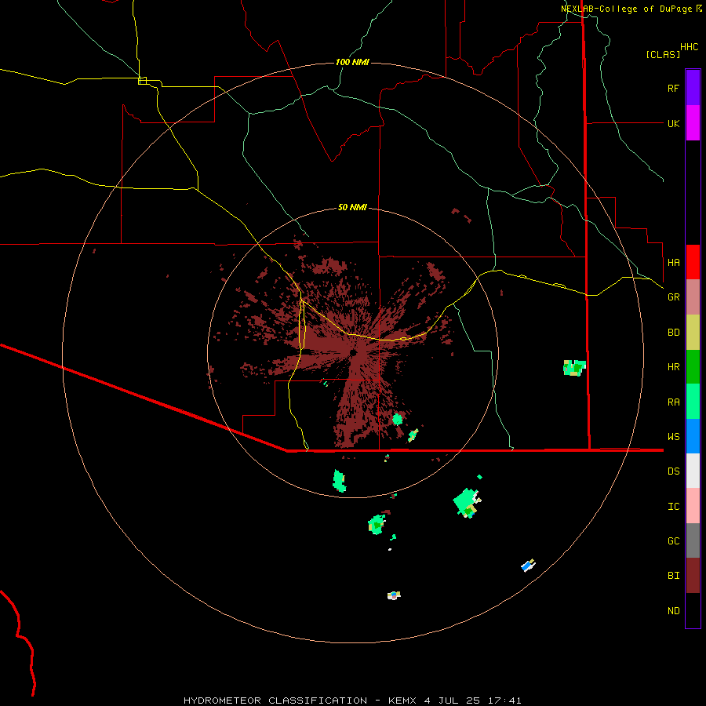Click the 50 NMI range ring label
This screenshot has width=706, height=706.
[352, 207]
